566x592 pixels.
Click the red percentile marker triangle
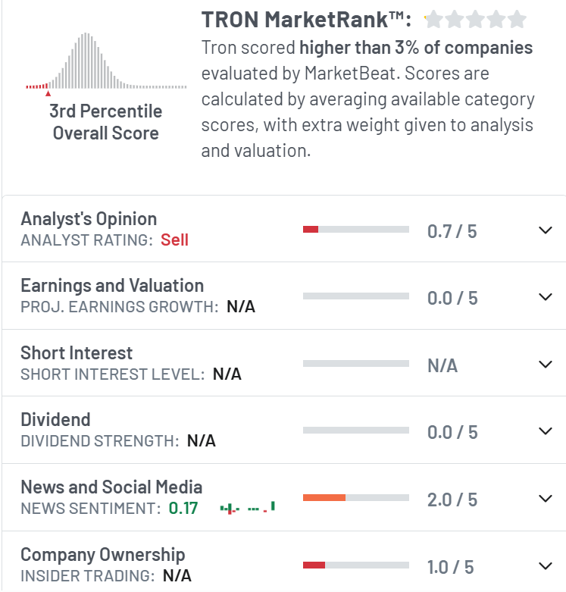point(48,93)
